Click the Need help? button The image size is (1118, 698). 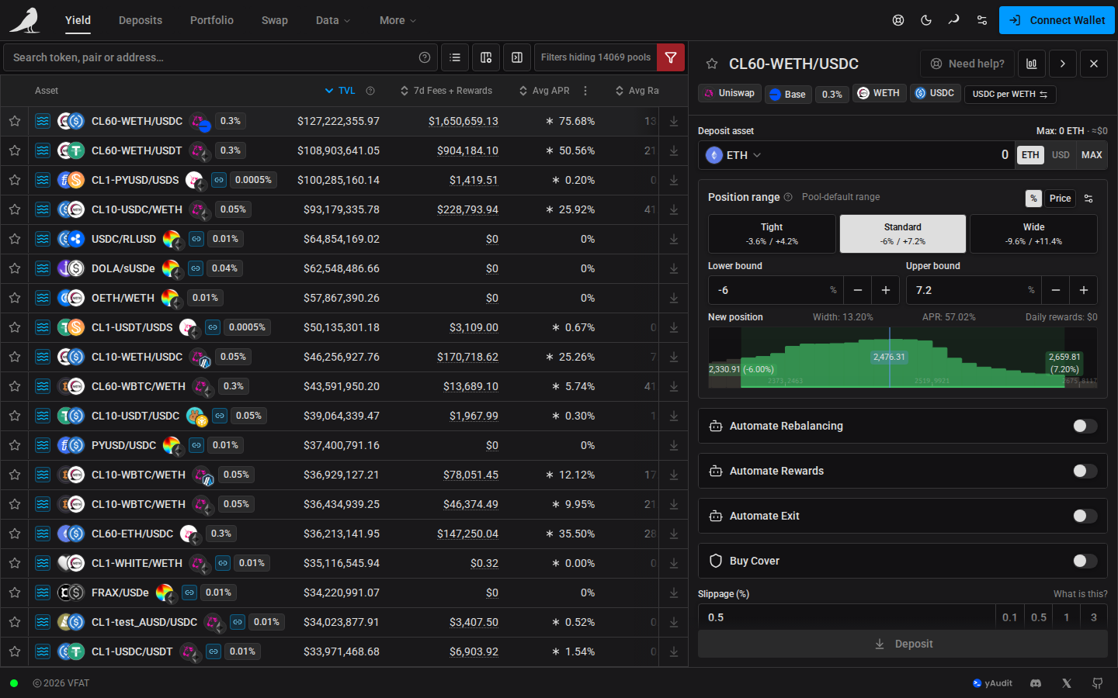[x=967, y=64]
